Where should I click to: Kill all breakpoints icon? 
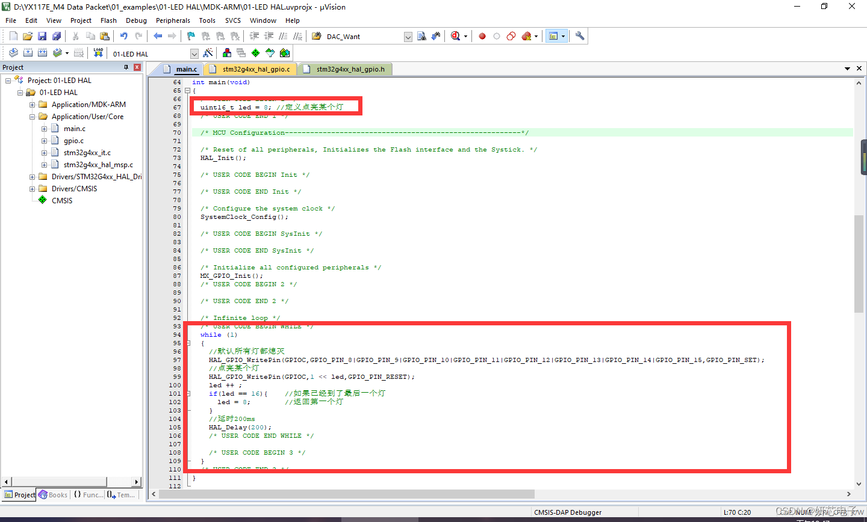point(526,36)
